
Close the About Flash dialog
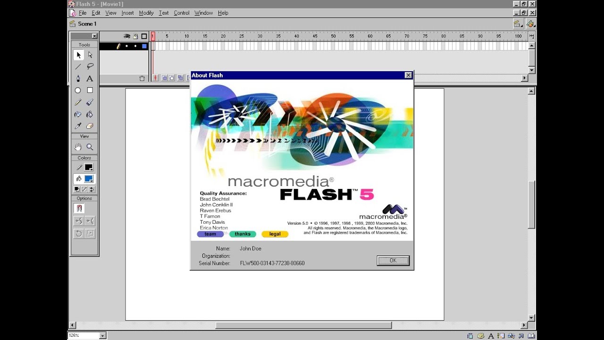tap(408, 75)
